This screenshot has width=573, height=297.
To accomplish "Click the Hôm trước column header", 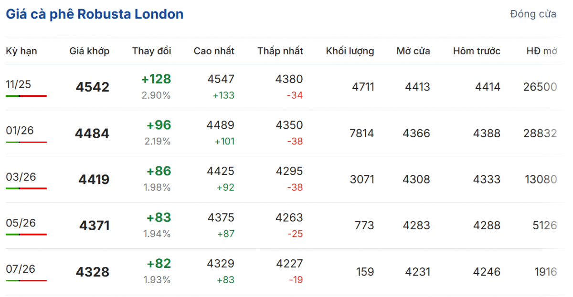I will tap(477, 51).
